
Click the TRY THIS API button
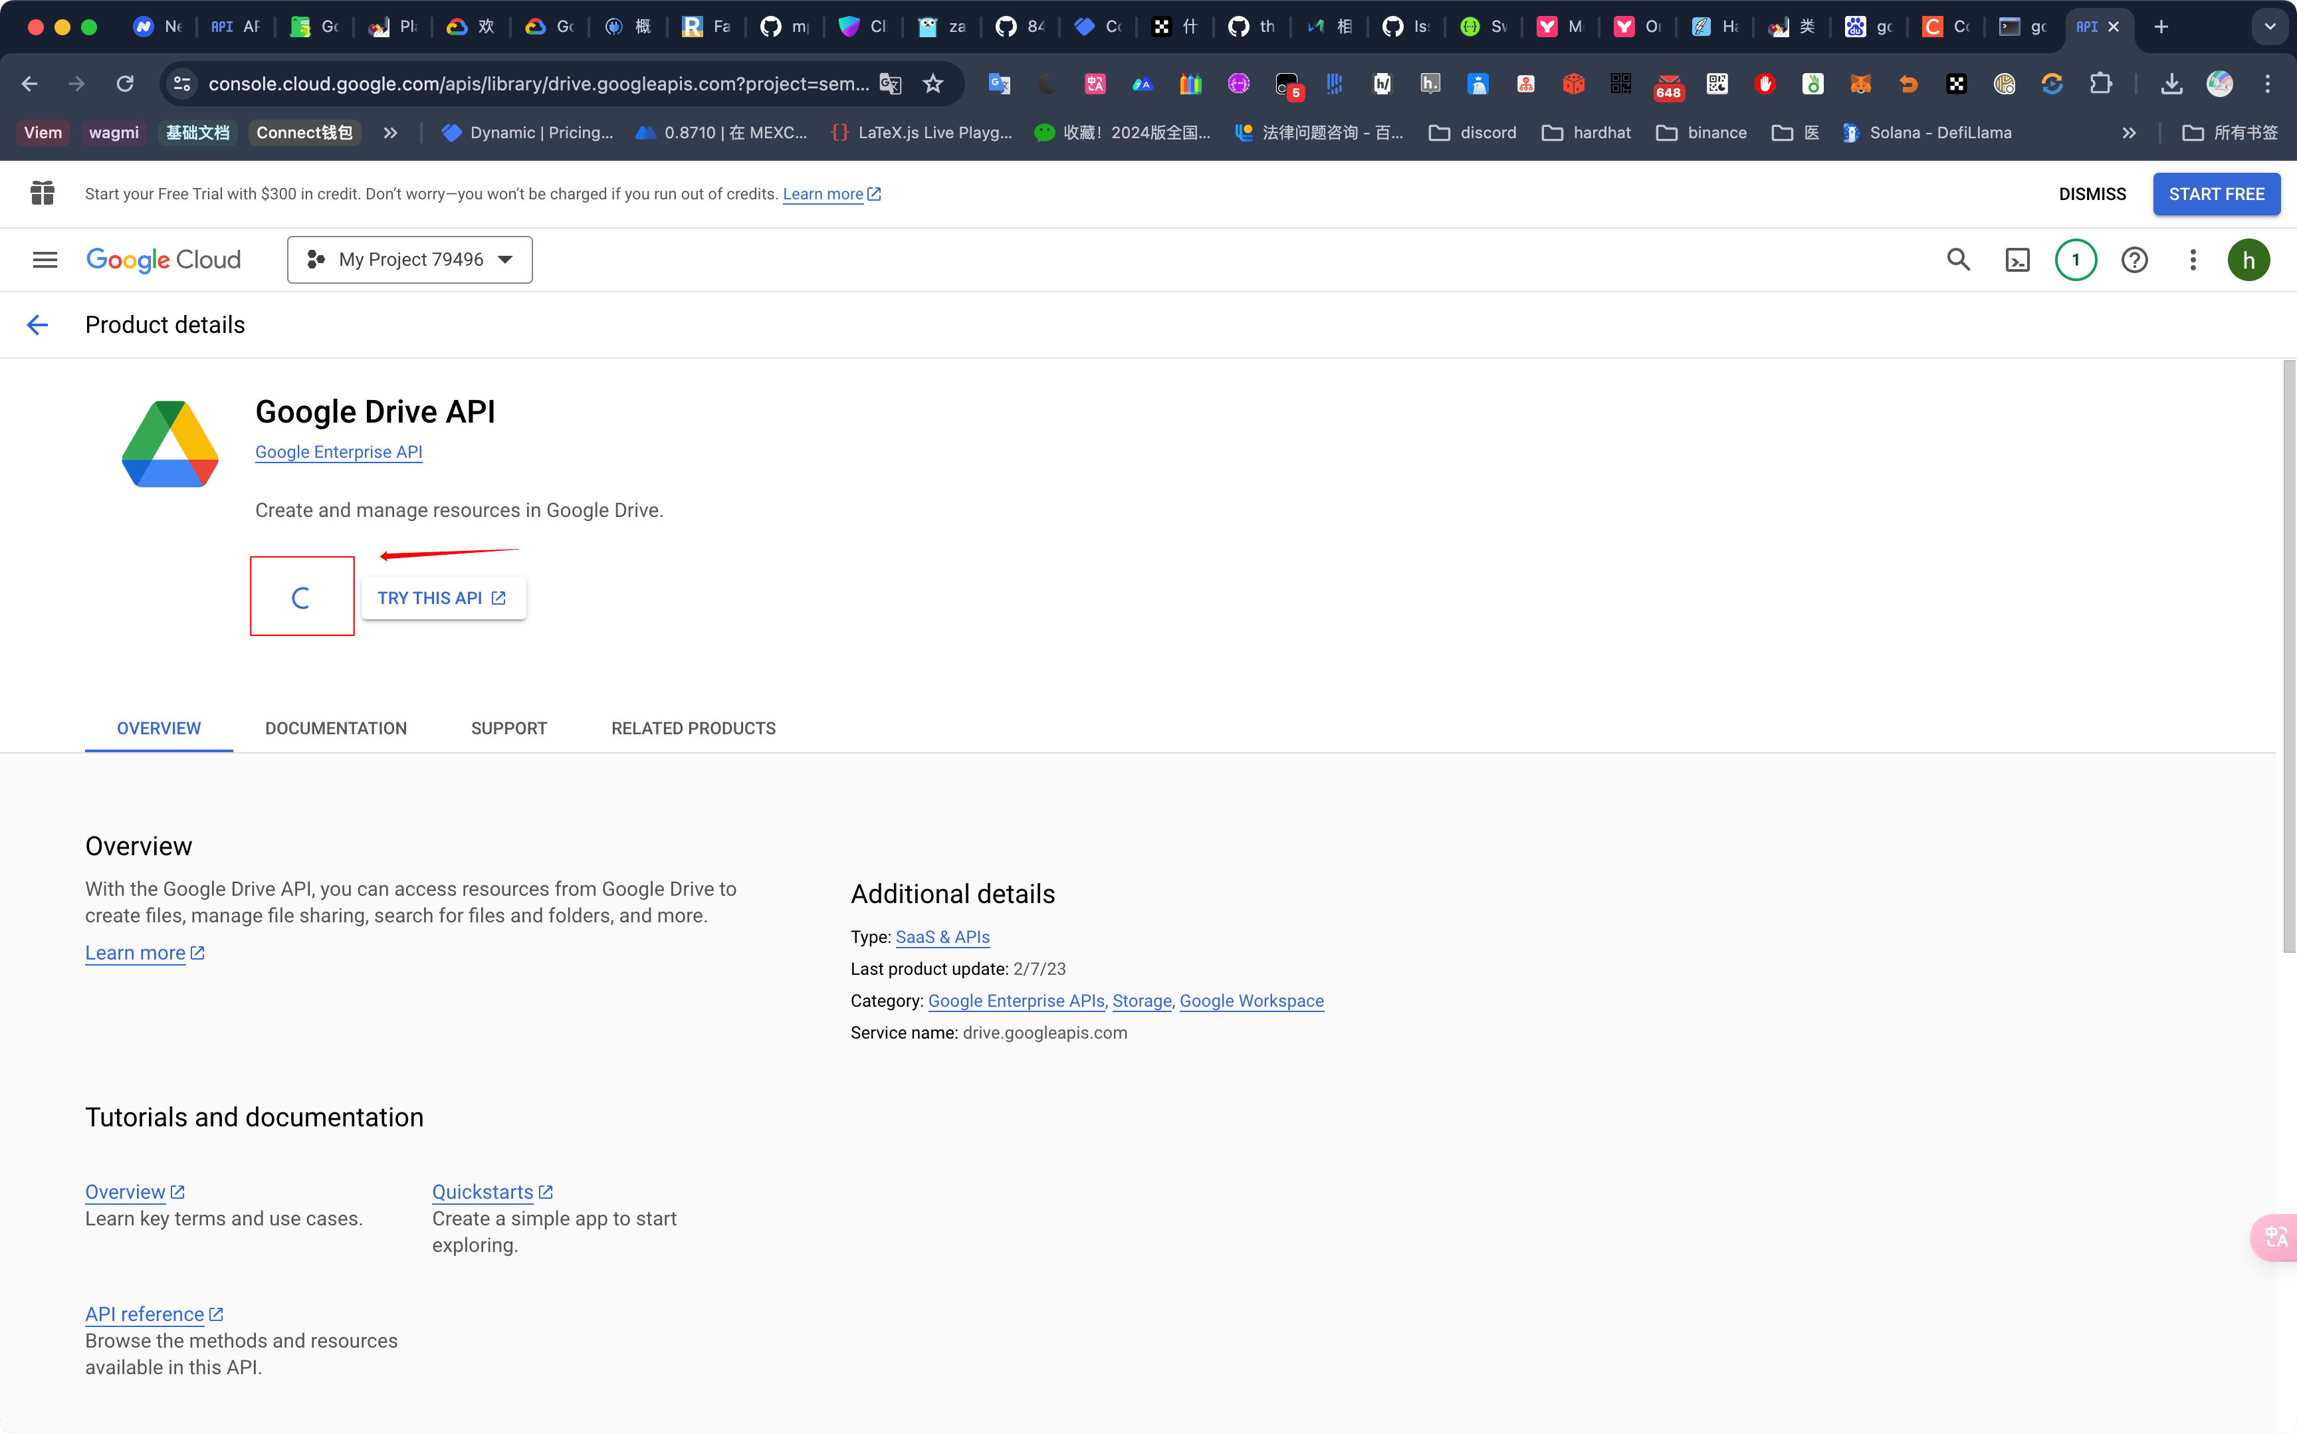pos(443,599)
